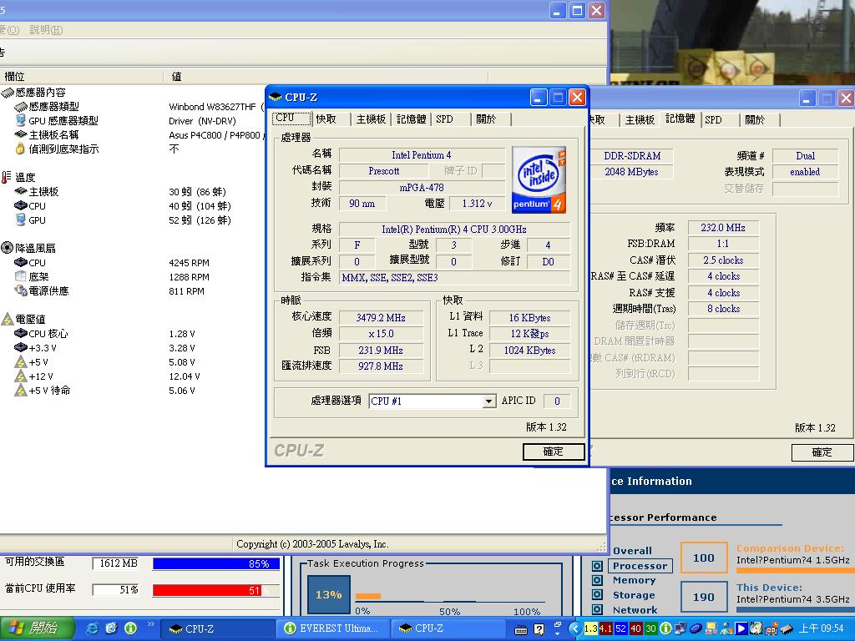The image size is (855, 641).
Task: Click the 主機板名稱 row icon
Action: point(21,134)
